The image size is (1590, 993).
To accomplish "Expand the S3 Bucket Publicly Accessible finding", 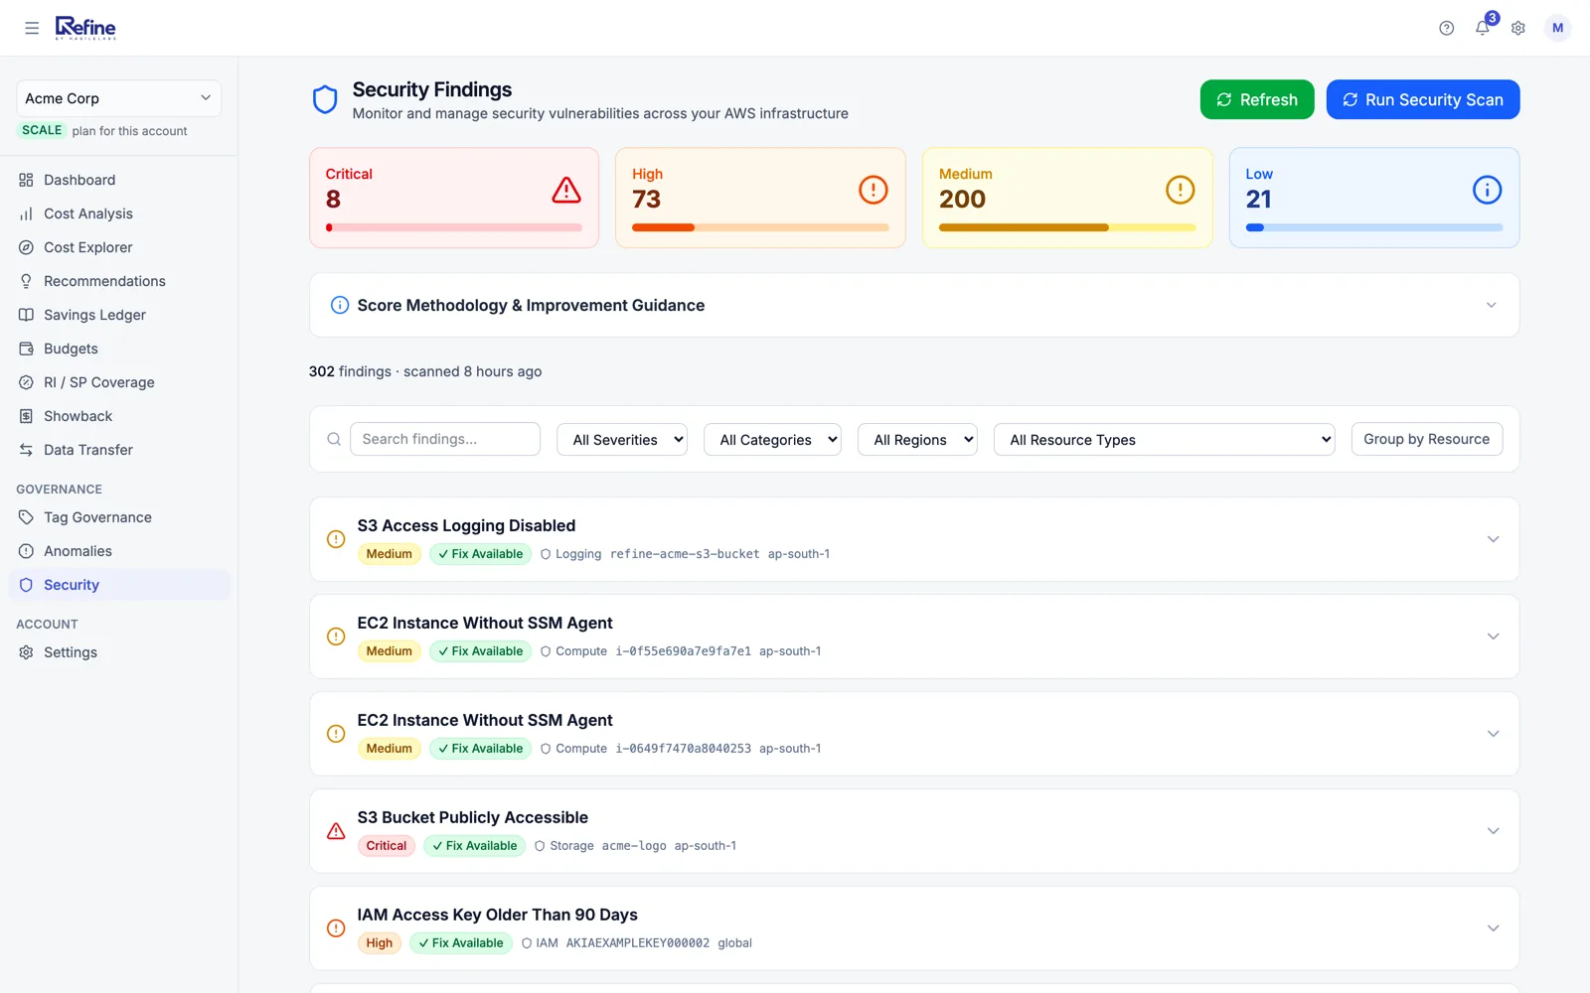I will (x=1493, y=831).
